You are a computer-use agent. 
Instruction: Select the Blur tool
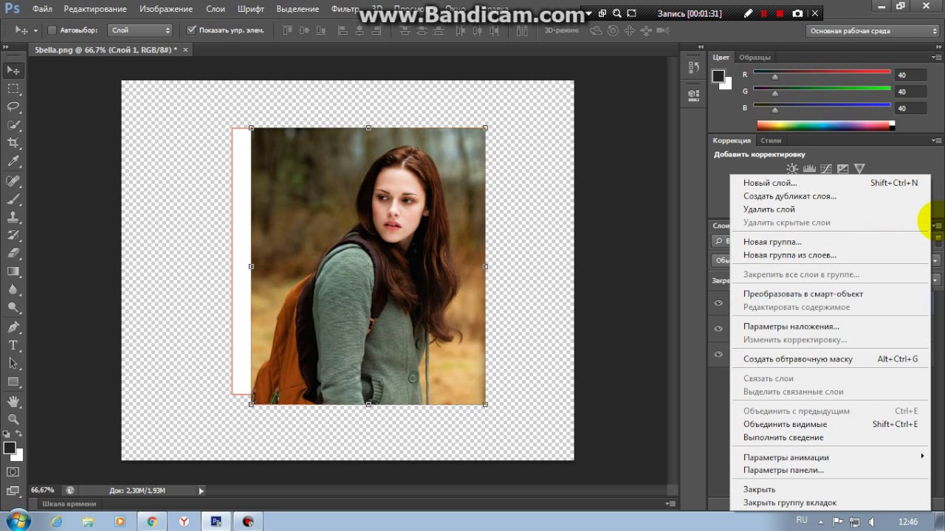tap(13, 290)
